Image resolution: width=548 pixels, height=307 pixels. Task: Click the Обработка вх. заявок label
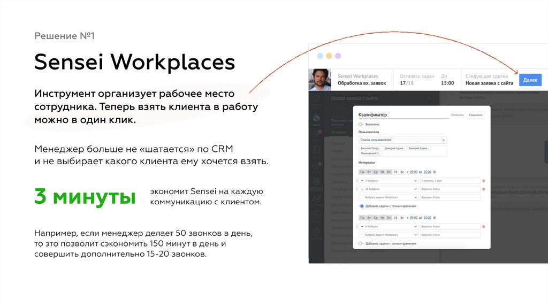362,83
